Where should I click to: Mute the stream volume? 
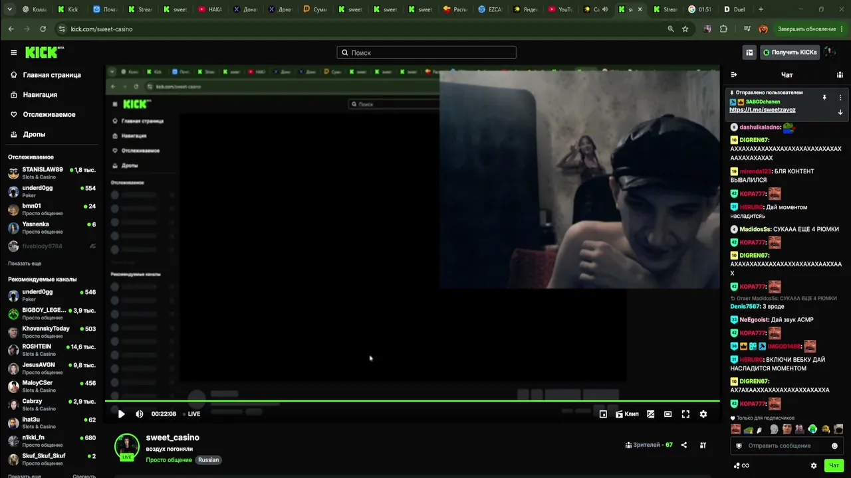(x=140, y=414)
